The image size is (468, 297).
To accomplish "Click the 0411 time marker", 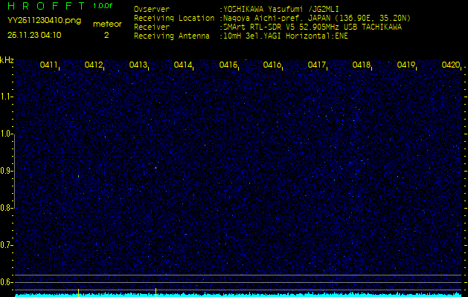I will [49, 65].
